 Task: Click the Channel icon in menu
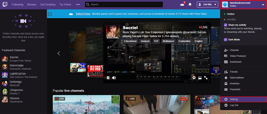coord(226,50)
